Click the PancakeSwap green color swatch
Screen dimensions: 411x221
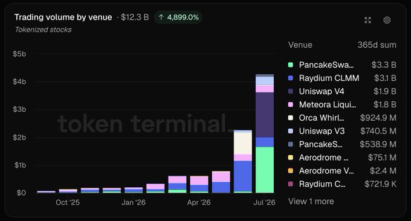point(291,65)
